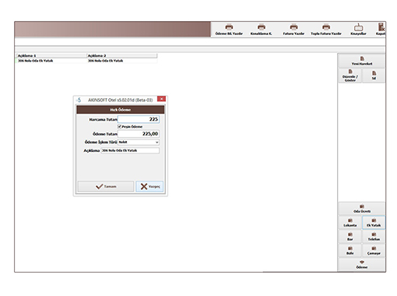Click the Yeni Hareket button
The height and width of the screenshot is (296, 397).
click(x=362, y=61)
